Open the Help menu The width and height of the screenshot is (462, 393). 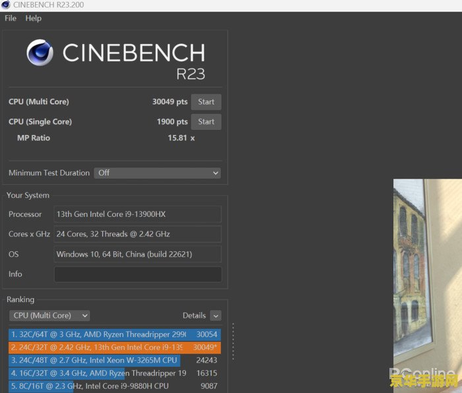click(33, 18)
